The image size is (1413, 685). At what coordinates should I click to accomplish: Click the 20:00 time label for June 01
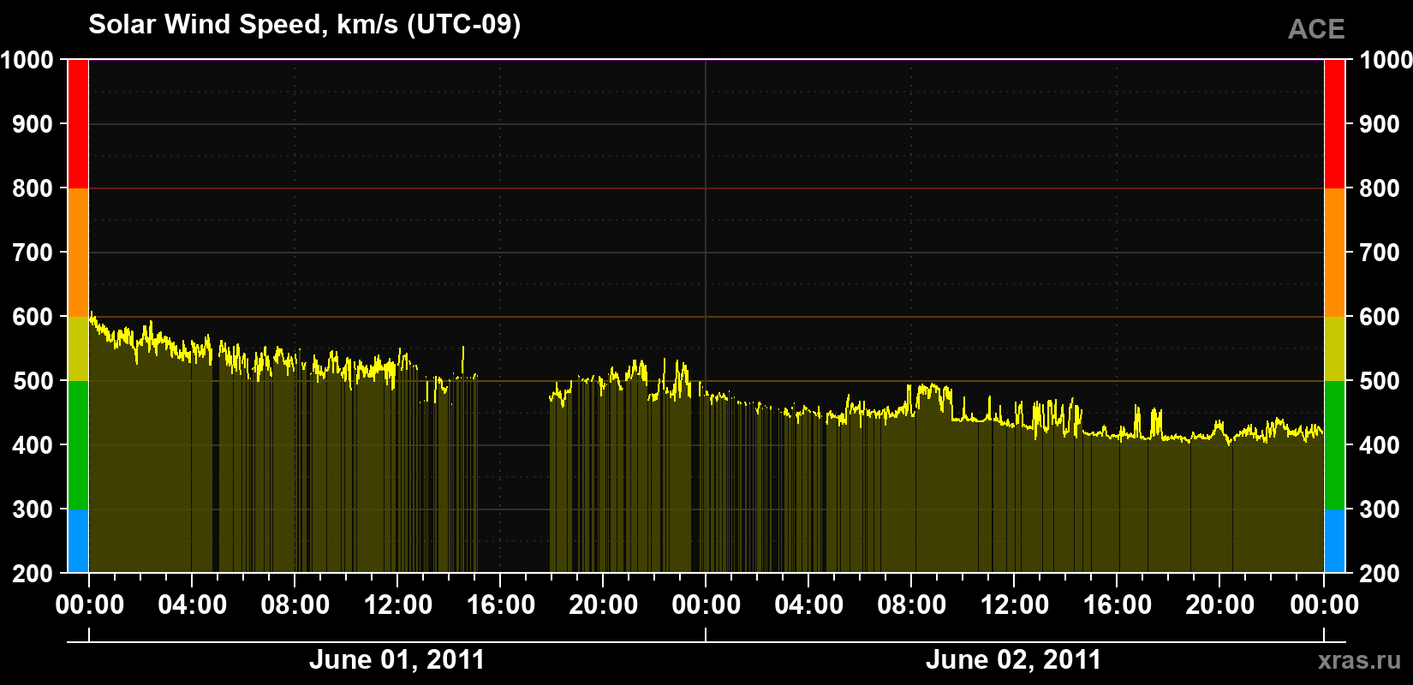(x=604, y=605)
